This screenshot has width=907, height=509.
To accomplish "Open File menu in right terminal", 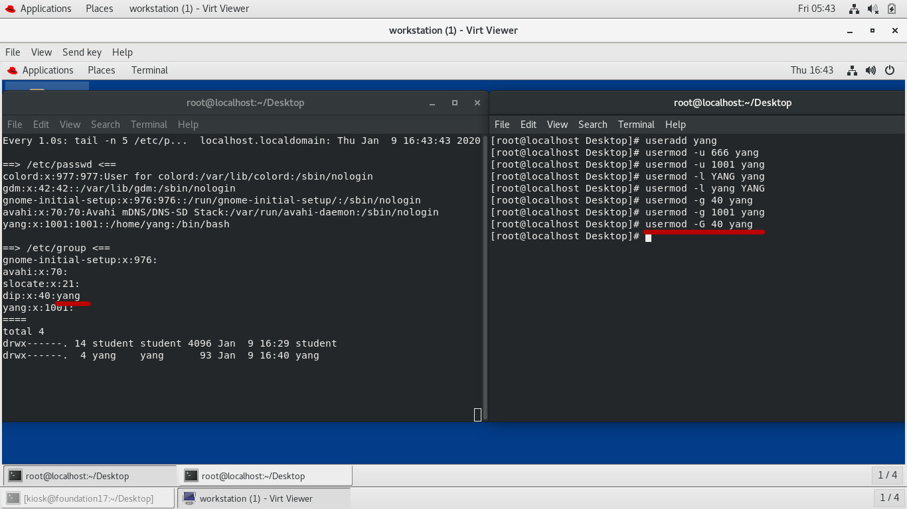I will 502,125.
